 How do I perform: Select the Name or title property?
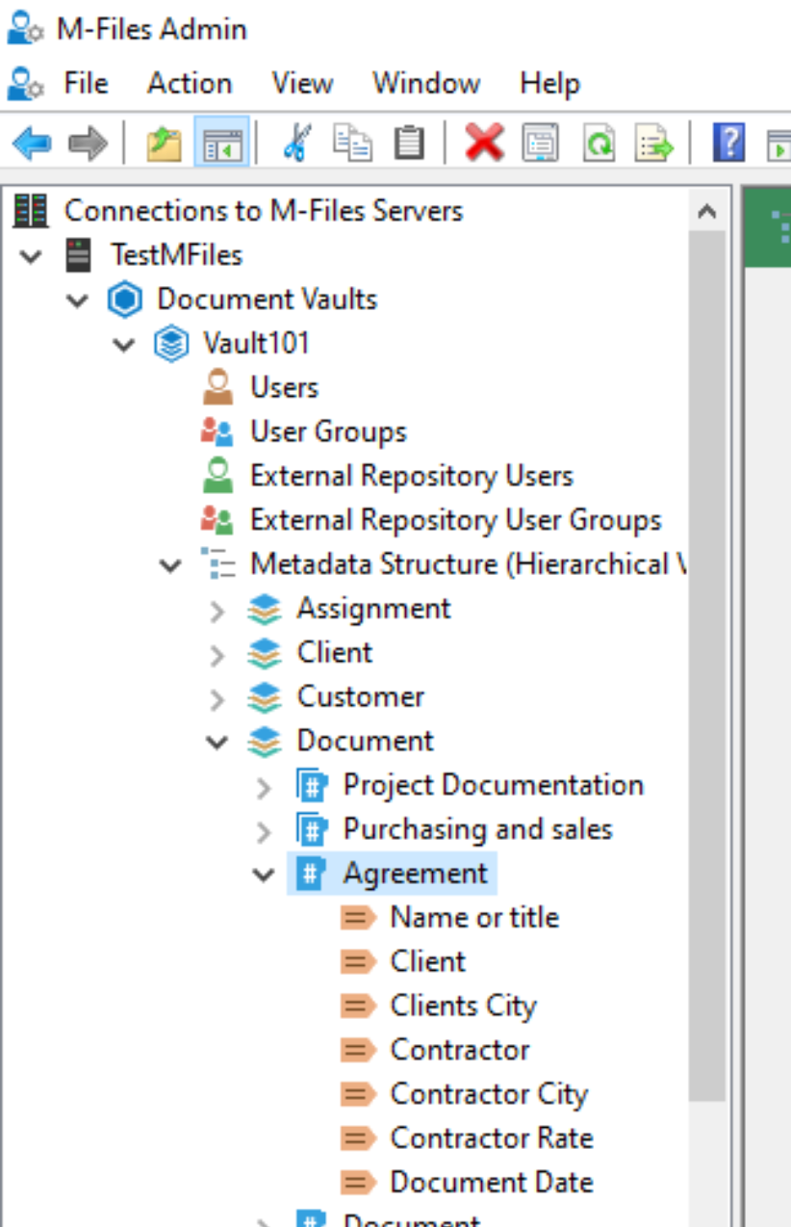474,917
